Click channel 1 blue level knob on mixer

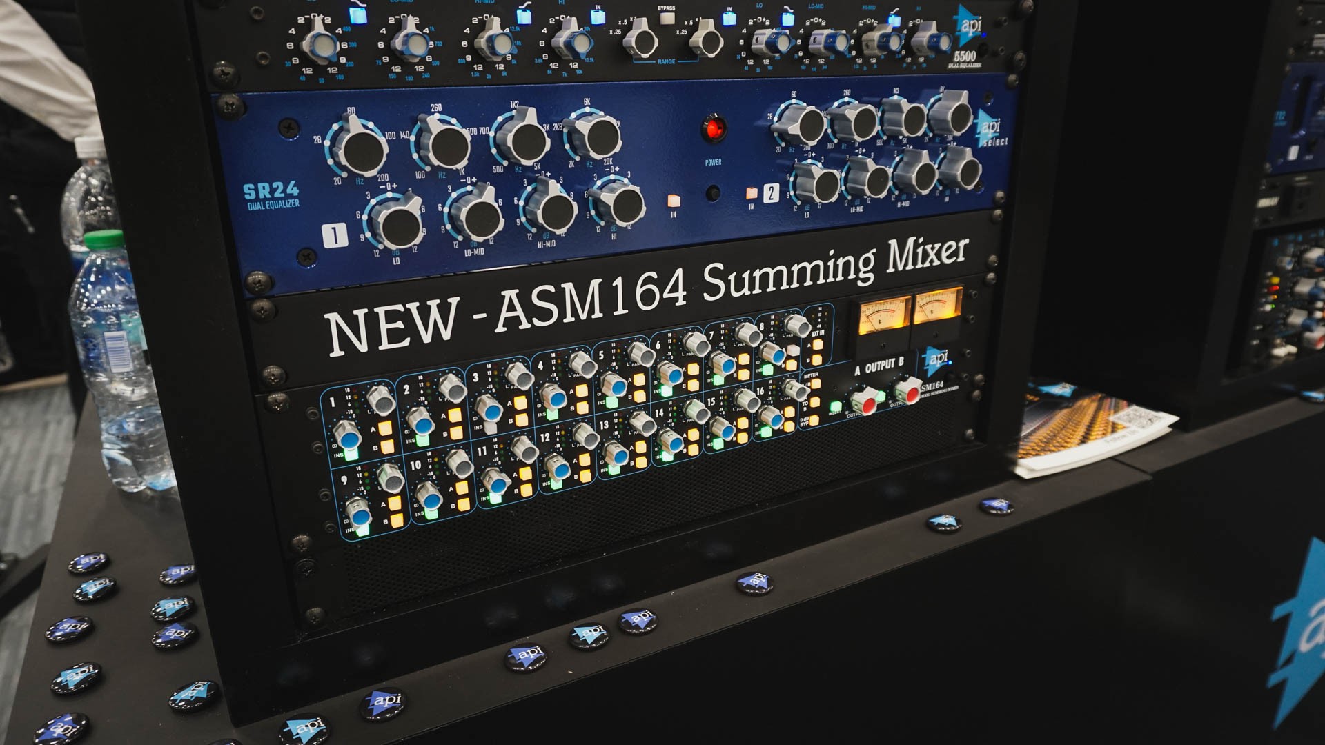point(348,437)
